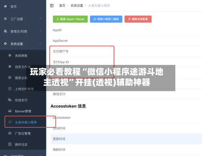Collapse the 系统设置 menu chevron
The width and height of the screenshot is (202, 156).
tap(40, 44)
